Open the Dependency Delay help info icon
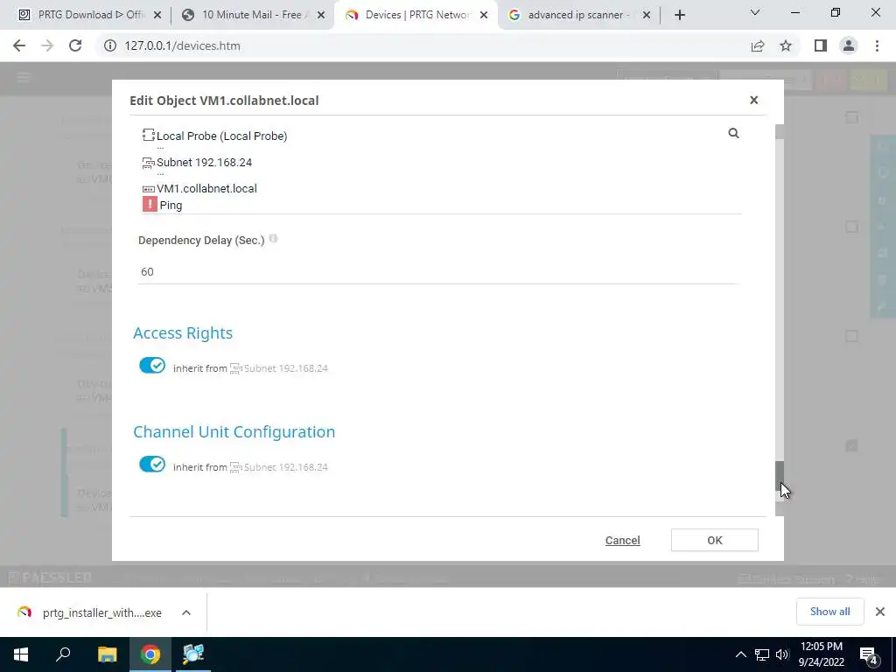The width and height of the screenshot is (896, 672). click(x=273, y=239)
